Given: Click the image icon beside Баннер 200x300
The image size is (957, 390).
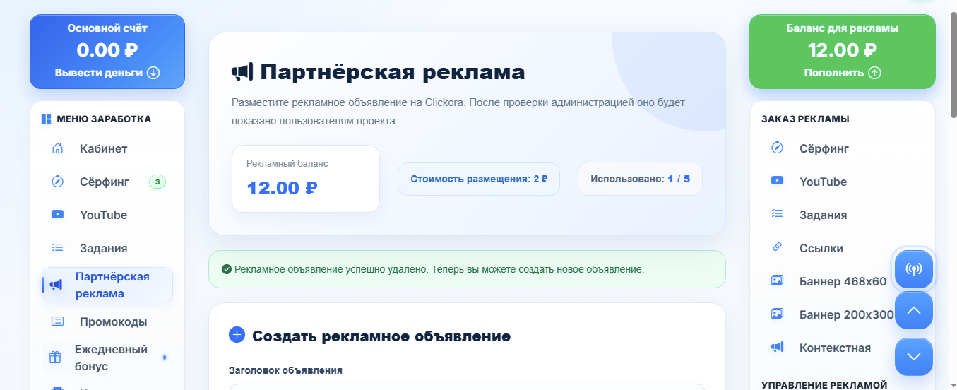Looking at the screenshot, I should point(777,314).
